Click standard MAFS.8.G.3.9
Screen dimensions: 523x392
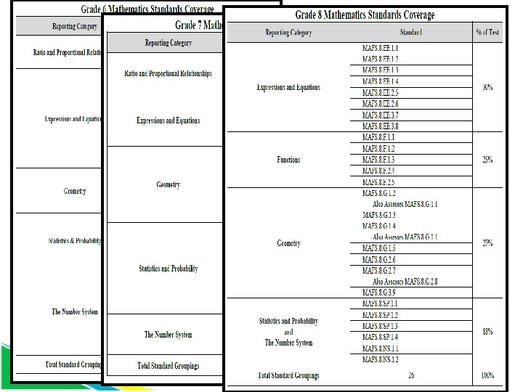pos(379,293)
